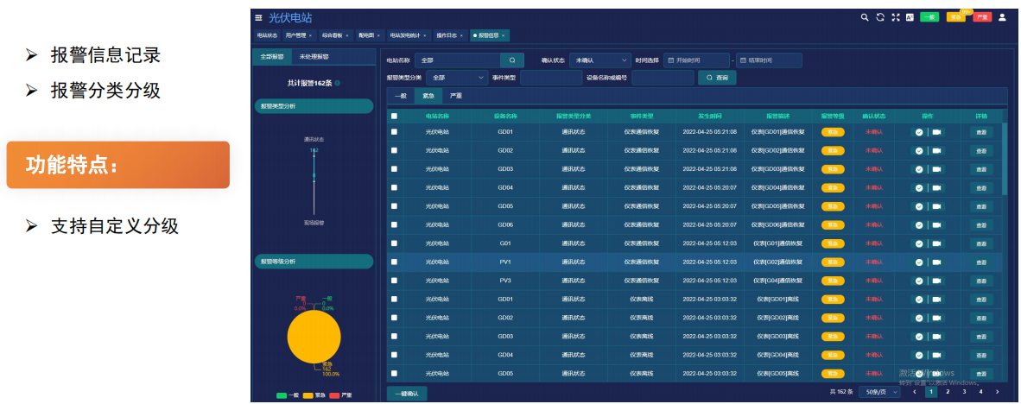Image resolution: width=1021 pixels, height=404 pixels.
Task: Toggle the red 严重 legend swatch
Action: pos(334,395)
